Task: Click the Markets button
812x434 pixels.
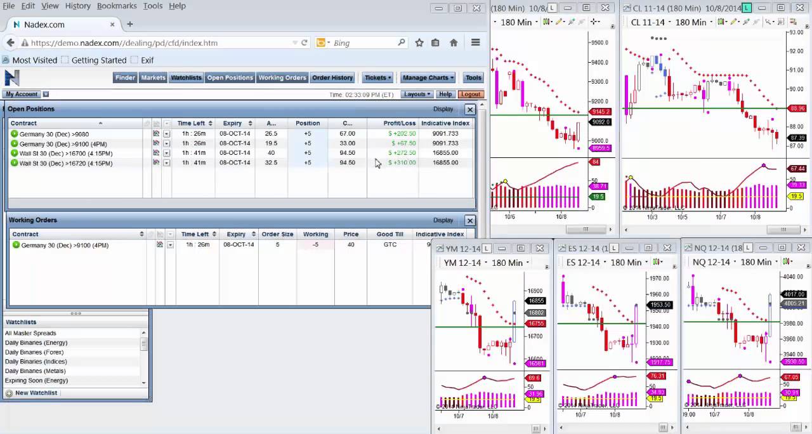Action: tap(153, 77)
